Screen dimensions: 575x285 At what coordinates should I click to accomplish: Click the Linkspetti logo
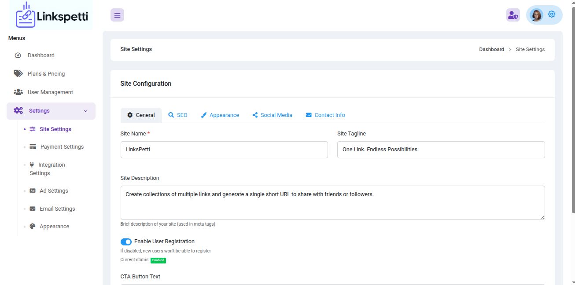click(x=52, y=15)
